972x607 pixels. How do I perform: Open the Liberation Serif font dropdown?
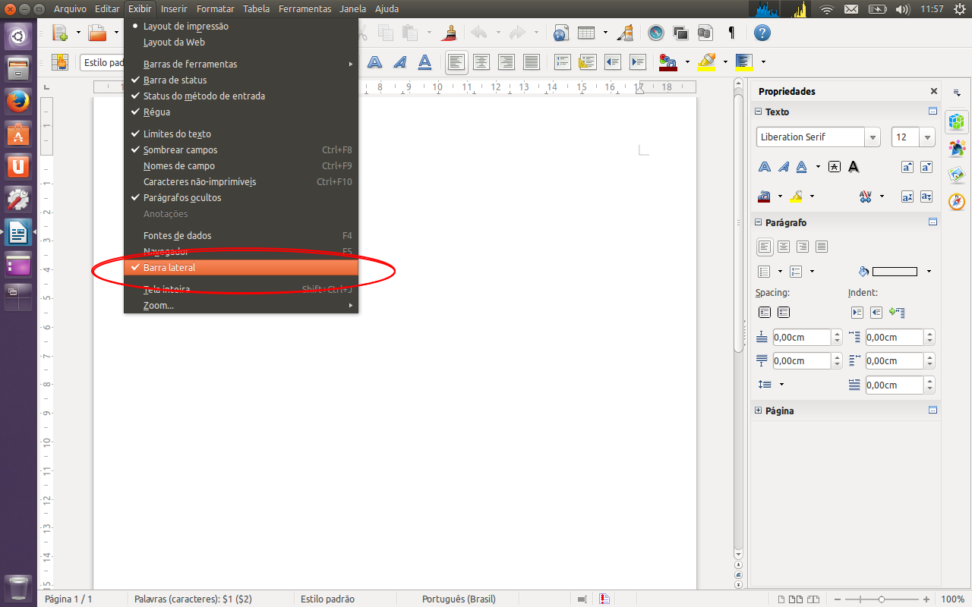click(x=873, y=137)
